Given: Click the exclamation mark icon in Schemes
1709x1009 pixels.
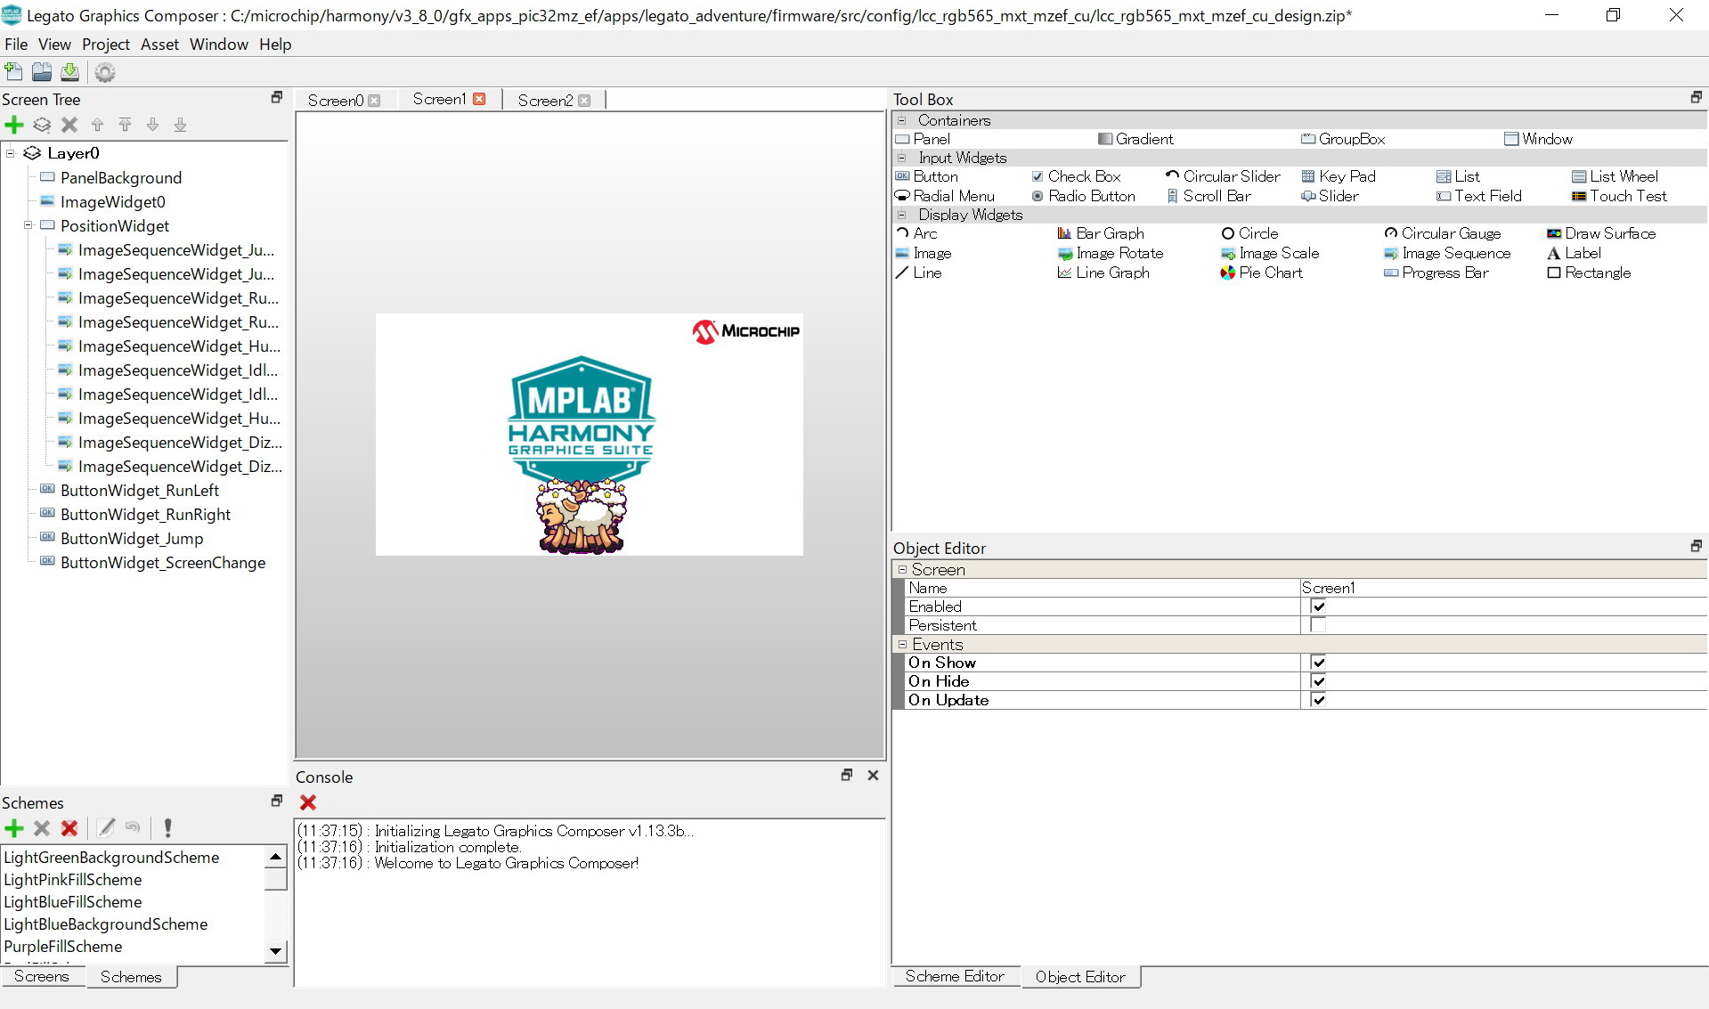Looking at the screenshot, I should point(167,828).
